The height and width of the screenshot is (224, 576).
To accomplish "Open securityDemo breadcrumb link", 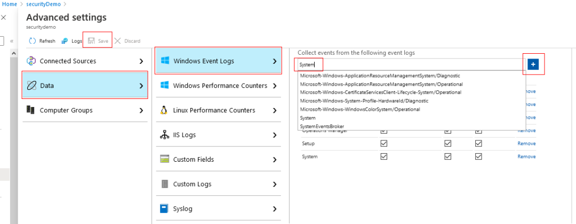I will (43, 4).
